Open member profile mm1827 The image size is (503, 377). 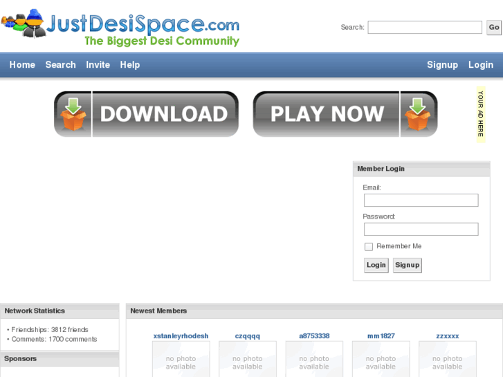[381, 336]
